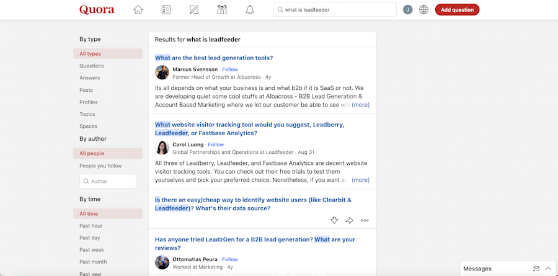Filter results by Profiles
The width and height of the screenshot is (558, 276).
(x=89, y=102)
